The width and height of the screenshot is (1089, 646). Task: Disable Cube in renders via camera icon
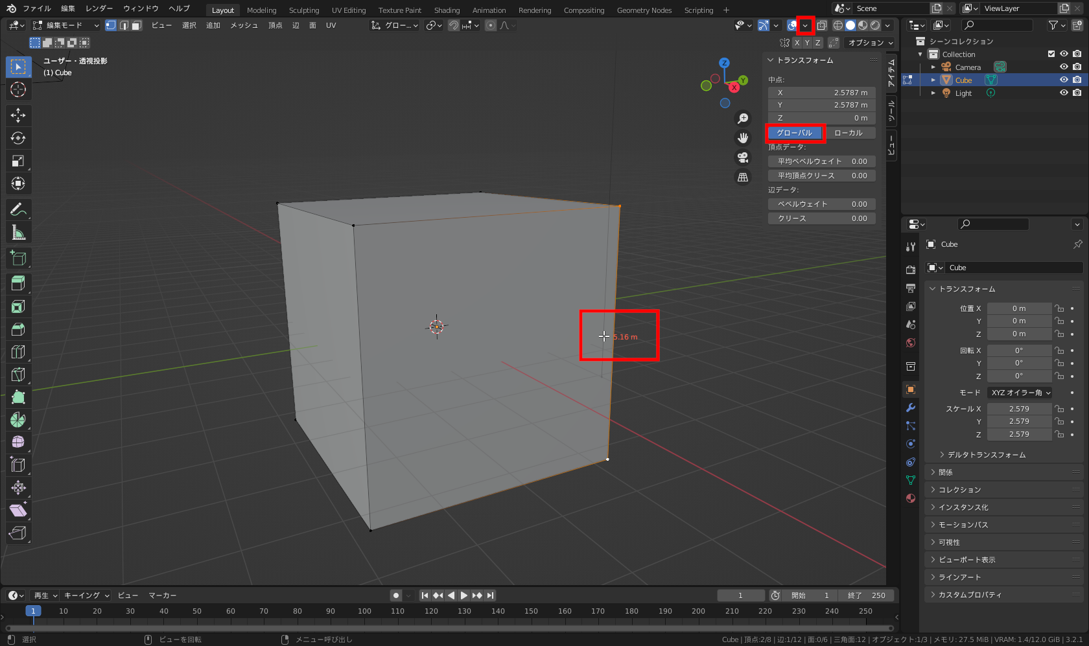click(x=1077, y=80)
